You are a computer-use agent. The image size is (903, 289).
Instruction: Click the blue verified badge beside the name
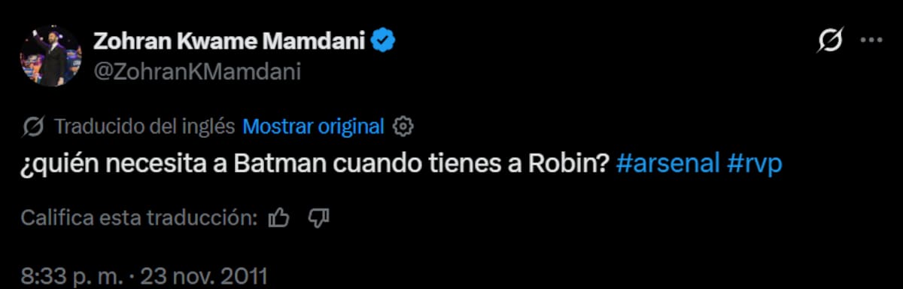point(386,41)
